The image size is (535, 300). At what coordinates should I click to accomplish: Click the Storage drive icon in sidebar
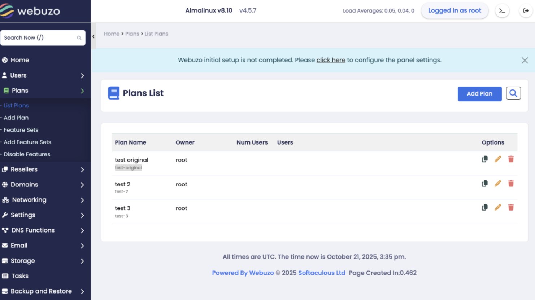click(x=5, y=261)
